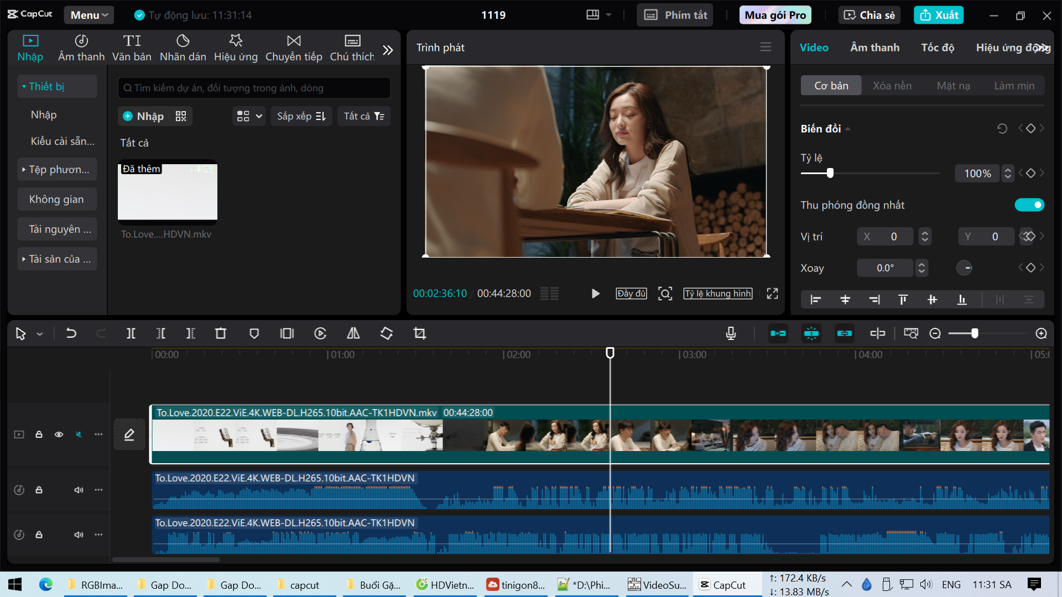
Task: Click Mua gói Pro button
Action: 775,15
